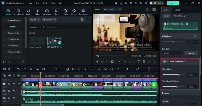Screen dimensions: 202x106
Task: Click the Import Media tile
Action: pos(37,41)
